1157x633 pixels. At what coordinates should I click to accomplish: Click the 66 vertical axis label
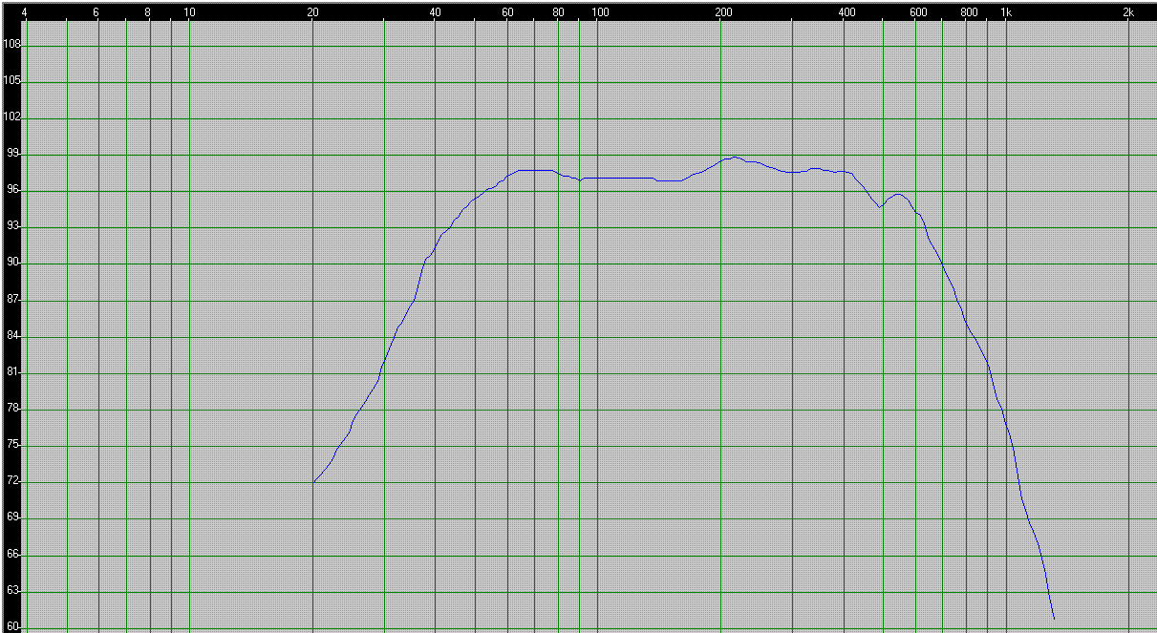13,554
